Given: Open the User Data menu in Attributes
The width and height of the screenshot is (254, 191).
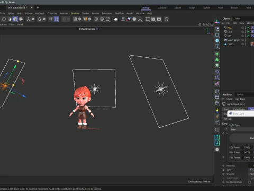Looking at the screenshot, I should [240, 99].
